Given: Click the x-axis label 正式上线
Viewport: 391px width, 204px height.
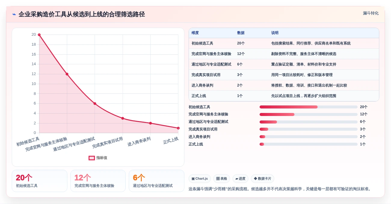Looking at the screenshot, I should click(x=171, y=141).
